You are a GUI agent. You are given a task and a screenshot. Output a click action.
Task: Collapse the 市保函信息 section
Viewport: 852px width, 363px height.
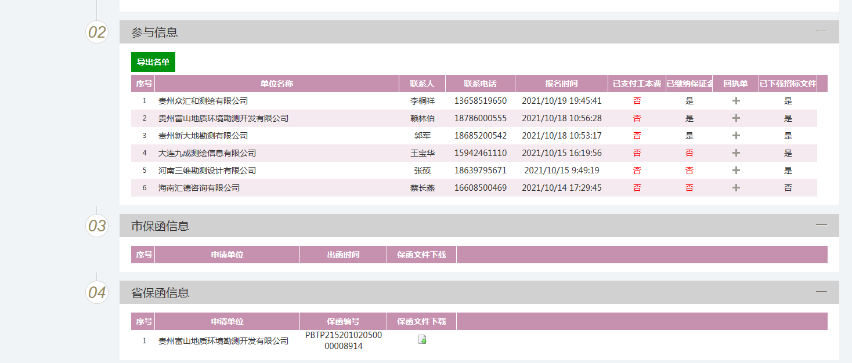point(821,225)
